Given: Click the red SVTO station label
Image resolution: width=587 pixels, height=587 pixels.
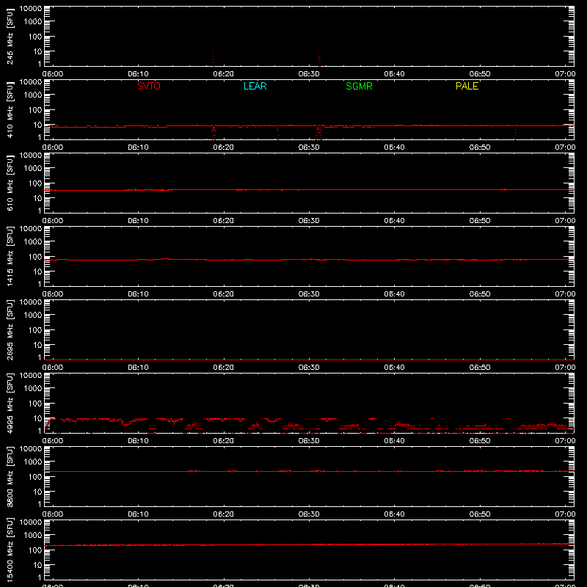Looking at the screenshot, I should (x=149, y=86).
